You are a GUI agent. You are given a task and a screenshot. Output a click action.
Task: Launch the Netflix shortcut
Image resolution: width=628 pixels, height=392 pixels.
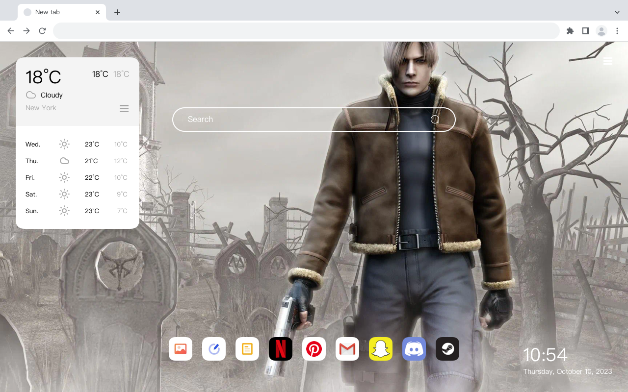point(281,349)
